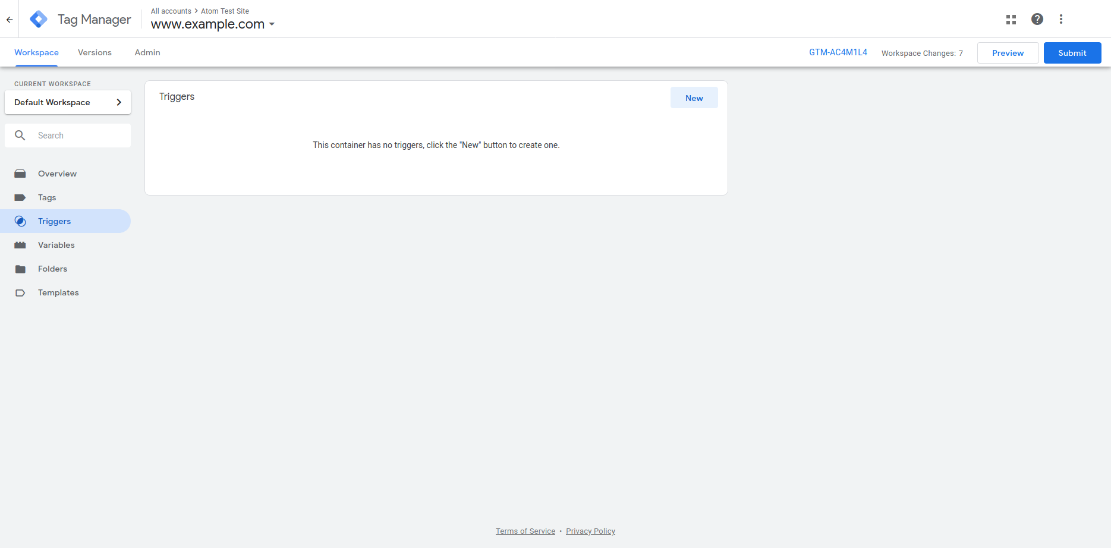The image size is (1111, 548).
Task: Click the Tag Manager logo icon
Action: [39, 19]
